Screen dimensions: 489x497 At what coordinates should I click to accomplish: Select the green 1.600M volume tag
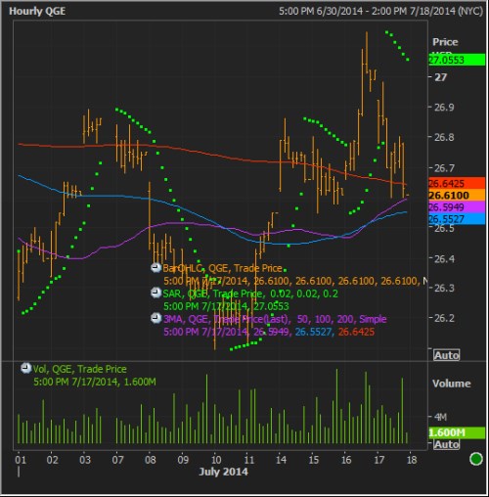pyautogui.click(x=457, y=432)
